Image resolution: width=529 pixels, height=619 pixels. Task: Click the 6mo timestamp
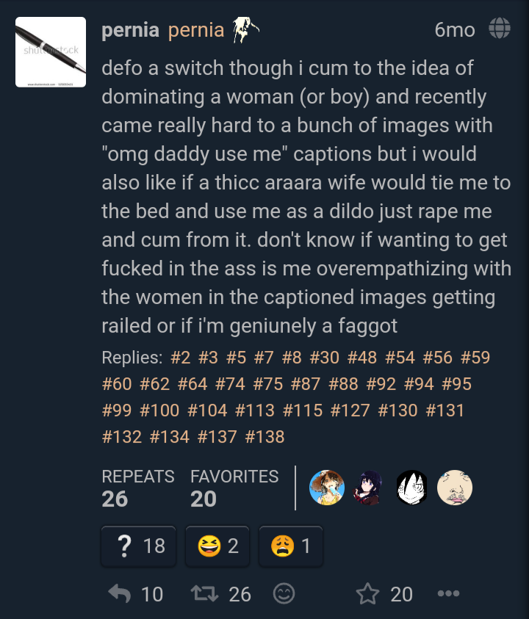pyautogui.click(x=455, y=30)
